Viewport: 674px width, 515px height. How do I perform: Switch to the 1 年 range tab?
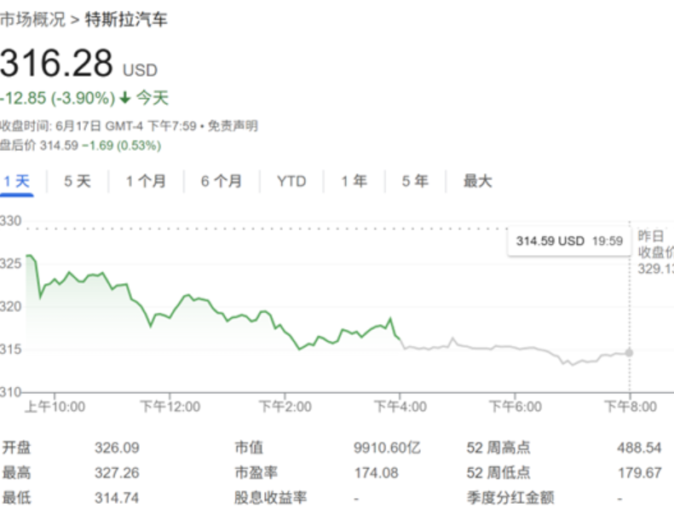coord(354,181)
